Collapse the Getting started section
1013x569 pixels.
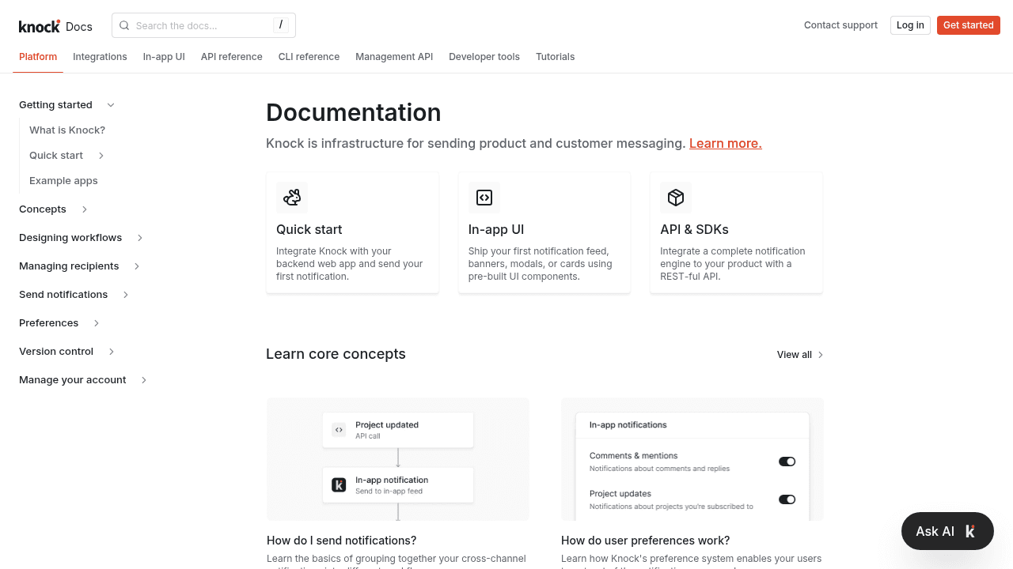(111, 105)
